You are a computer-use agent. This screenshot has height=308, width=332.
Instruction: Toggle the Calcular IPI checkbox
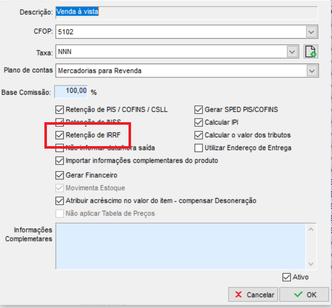point(198,122)
